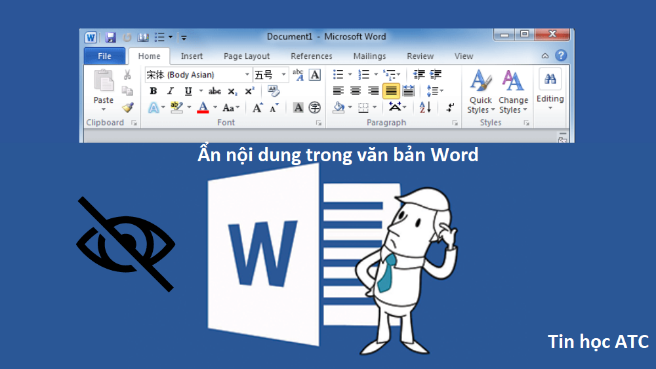Launch the Clipboard task pane
Viewport: 656px width, 369px height.
pos(134,123)
